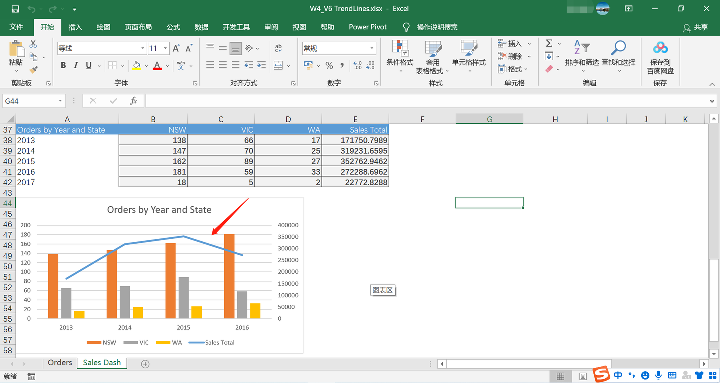The width and height of the screenshot is (720, 383).
Task: Click the Increase Font Size icon
Action: pyautogui.click(x=176, y=48)
